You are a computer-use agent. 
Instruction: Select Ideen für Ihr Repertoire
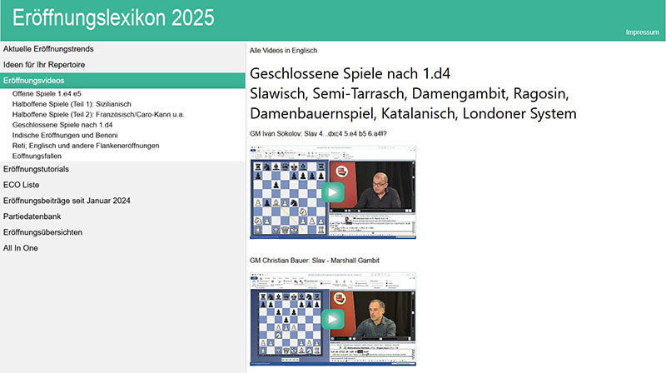pyautogui.click(x=44, y=64)
